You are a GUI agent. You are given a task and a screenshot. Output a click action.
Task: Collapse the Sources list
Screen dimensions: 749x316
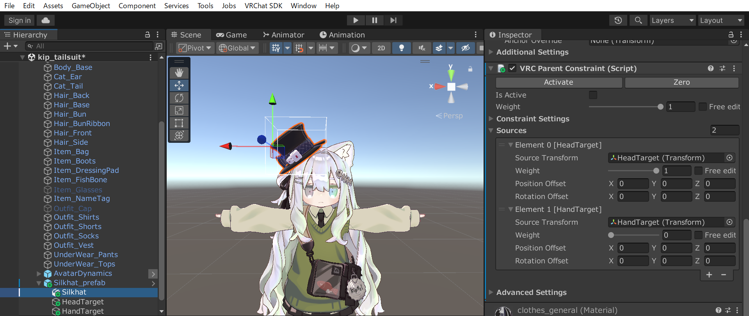click(x=491, y=130)
